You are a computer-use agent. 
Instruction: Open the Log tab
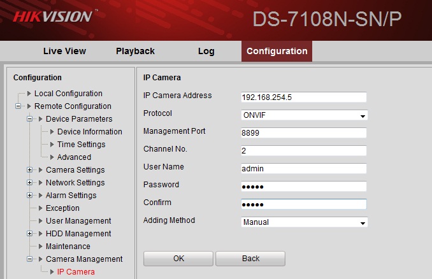coord(206,51)
